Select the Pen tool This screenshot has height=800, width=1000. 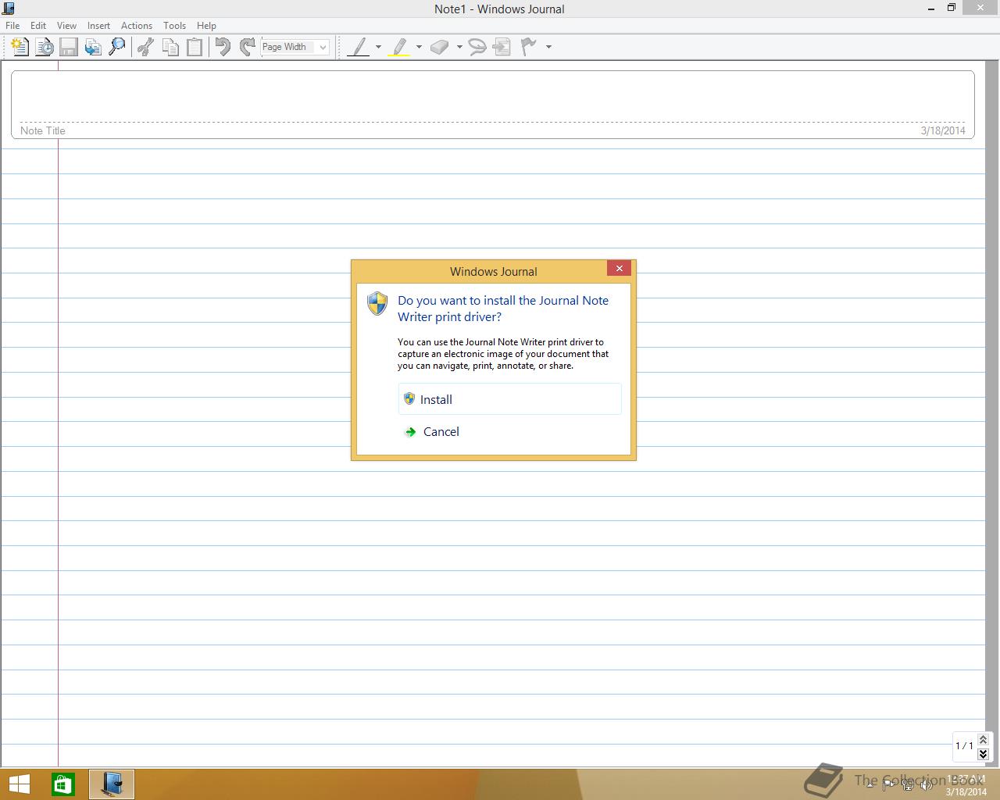click(x=359, y=47)
